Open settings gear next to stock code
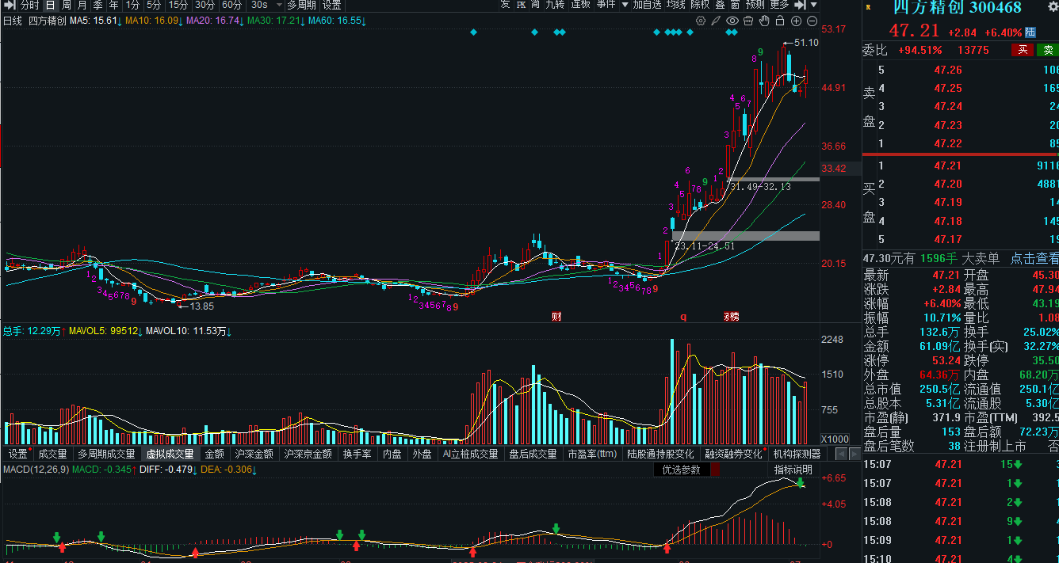The width and height of the screenshot is (1059, 563). pos(1053,7)
